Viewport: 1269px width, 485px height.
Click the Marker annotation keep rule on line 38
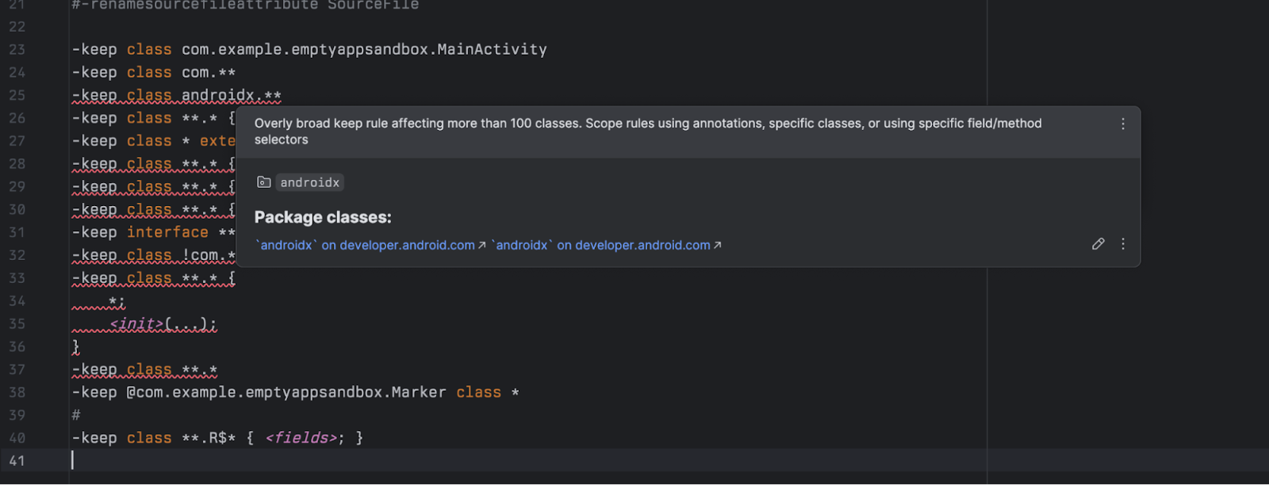[295, 392]
